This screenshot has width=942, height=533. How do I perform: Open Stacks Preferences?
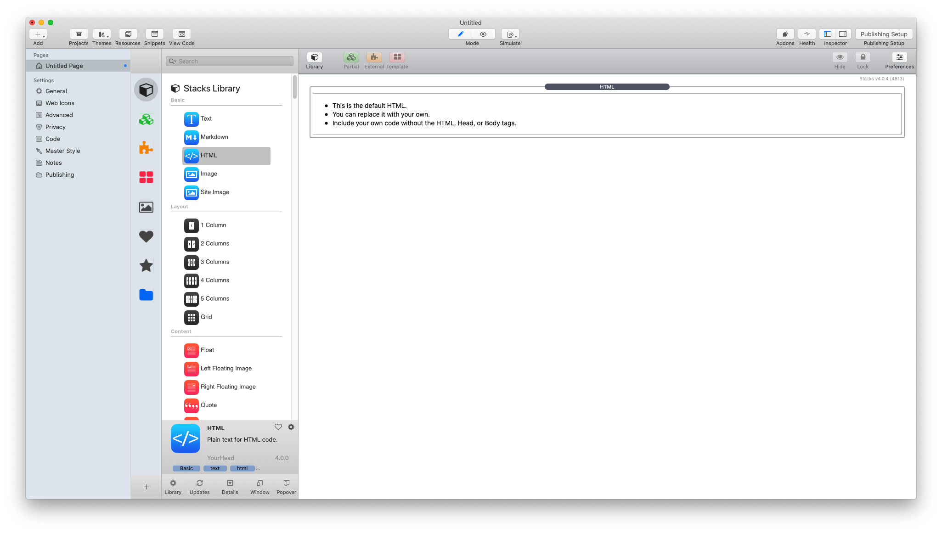point(899,57)
